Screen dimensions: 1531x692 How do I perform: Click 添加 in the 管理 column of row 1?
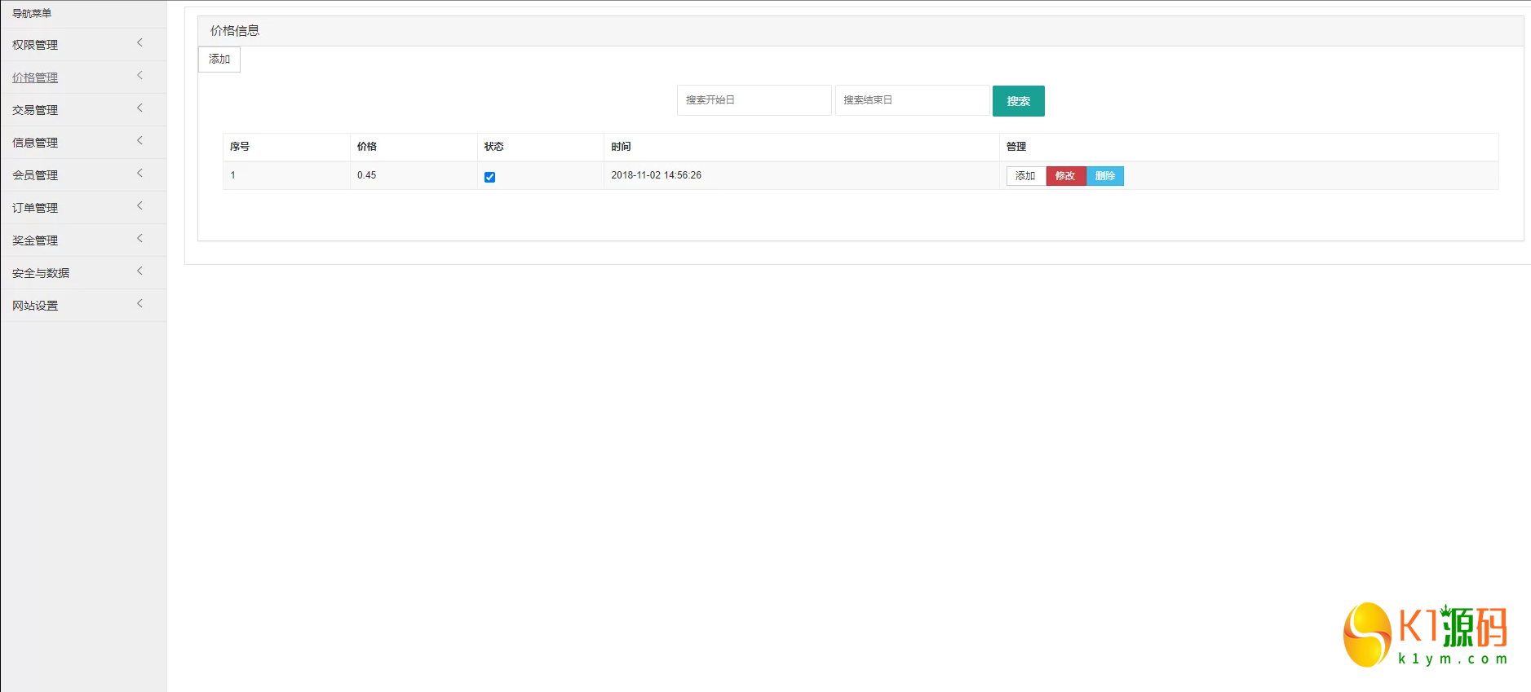(x=1026, y=176)
